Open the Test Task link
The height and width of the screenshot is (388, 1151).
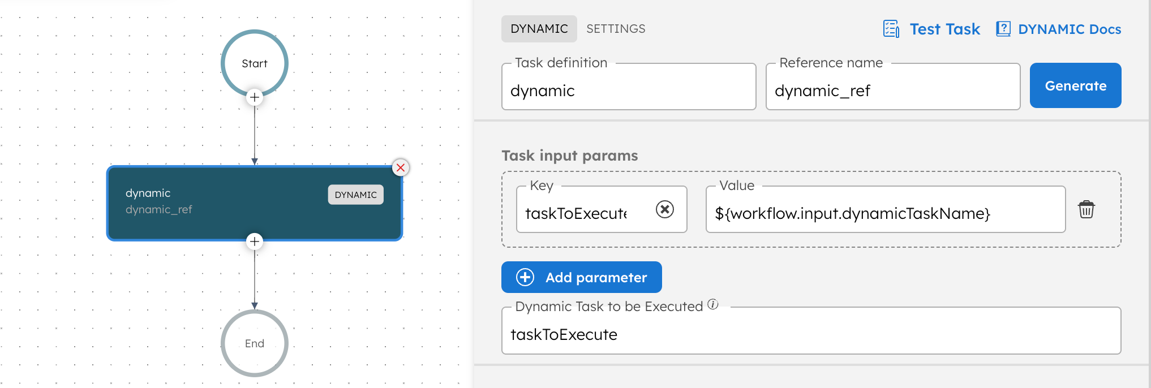[x=944, y=29]
